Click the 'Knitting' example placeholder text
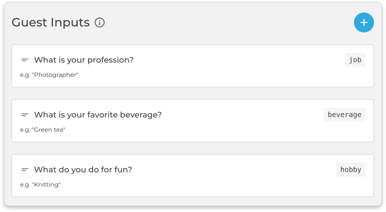 (41, 185)
